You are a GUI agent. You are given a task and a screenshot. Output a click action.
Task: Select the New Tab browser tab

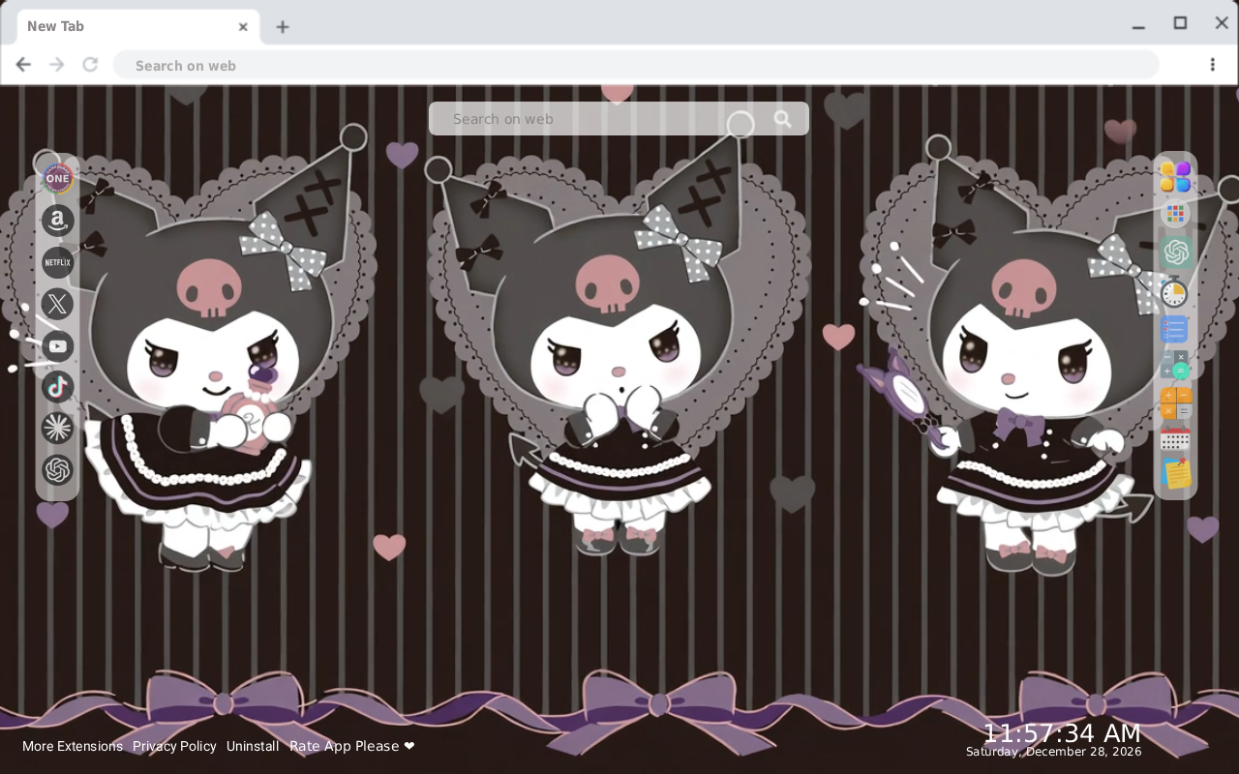pyautogui.click(x=138, y=27)
